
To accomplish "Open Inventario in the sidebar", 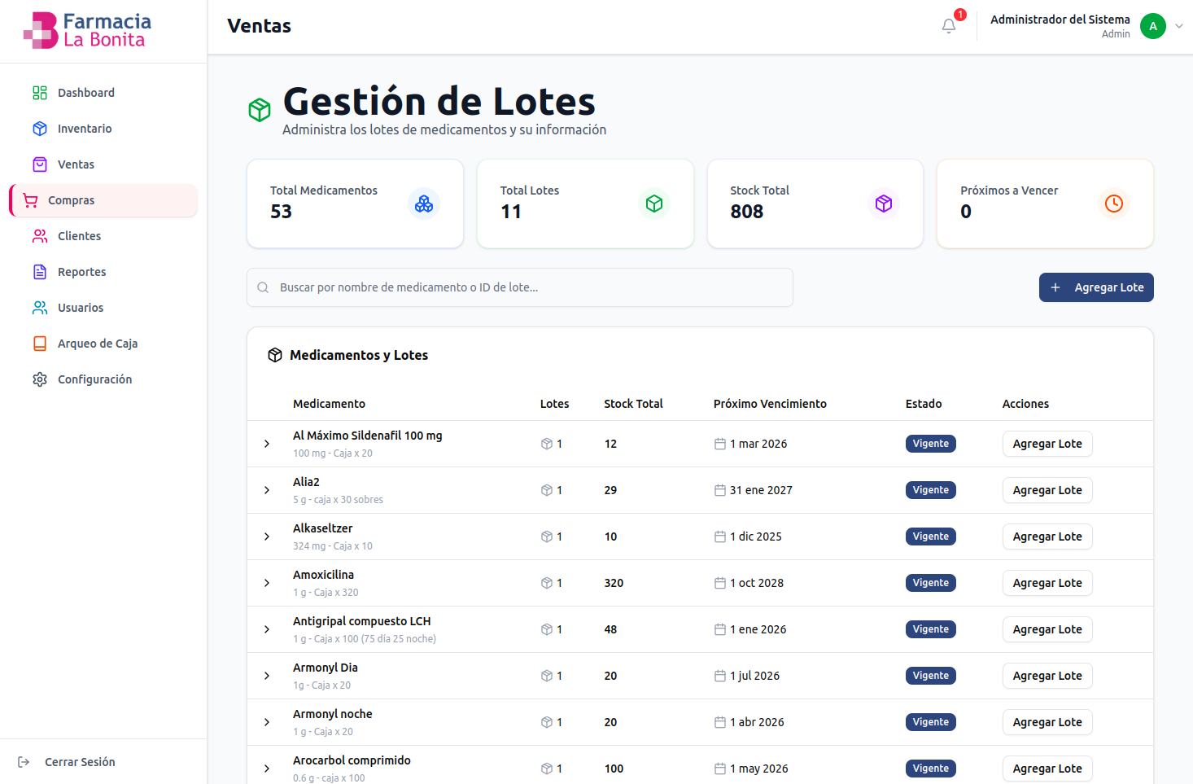I will pos(85,129).
